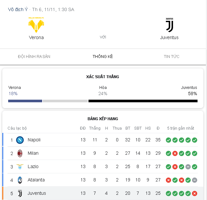Screen dimensions: 207x200
Task: Click Lazio's grey draw icon in recent form
Action: (188, 167)
